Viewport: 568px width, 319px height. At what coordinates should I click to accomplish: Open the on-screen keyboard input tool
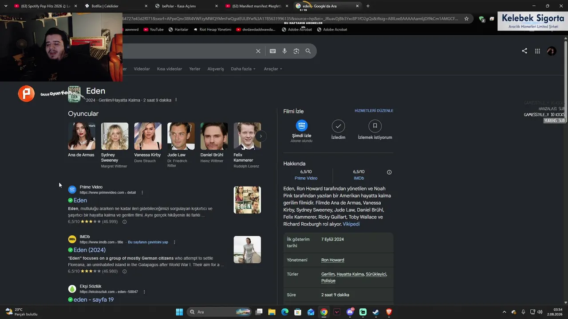pyautogui.click(x=273, y=51)
